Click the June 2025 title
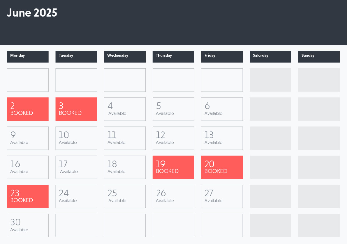 click(x=32, y=13)
